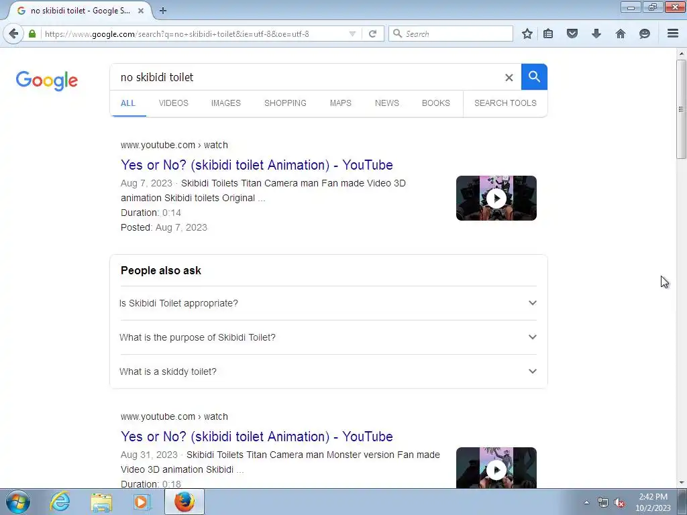Switch to the VIDEOS results tab
The height and width of the screenshot is (515, 687).
coord(174,103)
